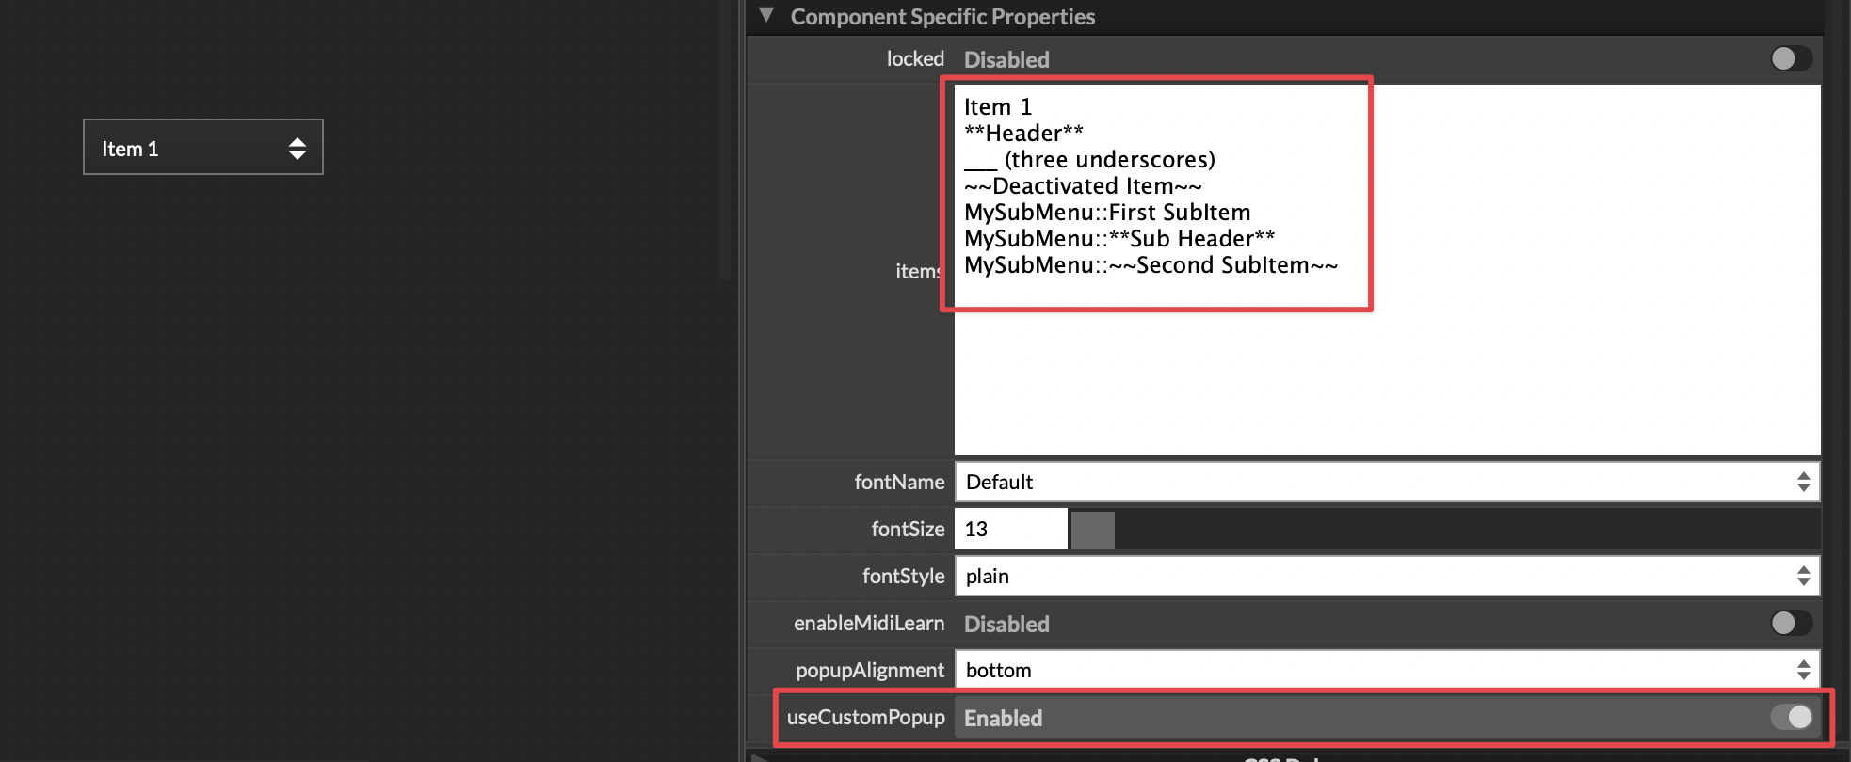The height and width of the screenshot is (762, 1851).
Task: Place cursor on ~~Deactivated Item~~ line
Action: click(1083, 186)
